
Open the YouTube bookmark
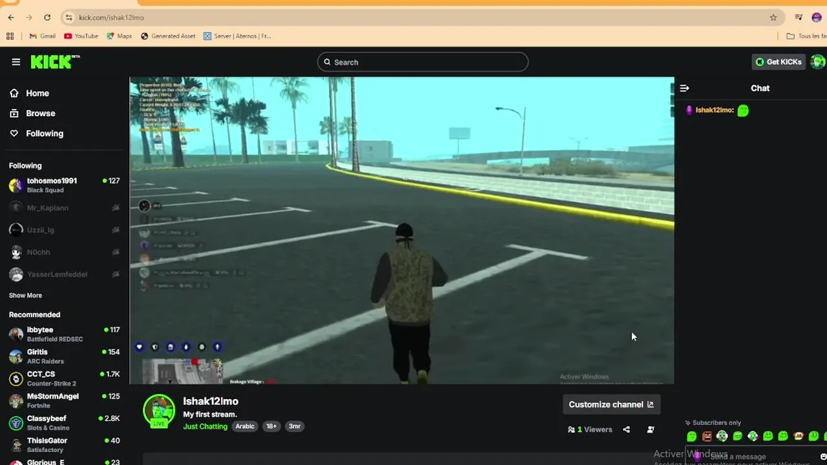pos(81,36)
